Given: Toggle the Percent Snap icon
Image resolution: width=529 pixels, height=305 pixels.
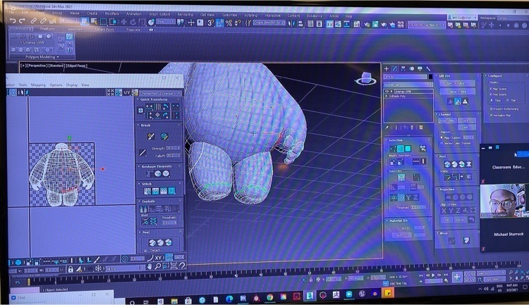Looking at the screenshot, I should tap(229, 23).
